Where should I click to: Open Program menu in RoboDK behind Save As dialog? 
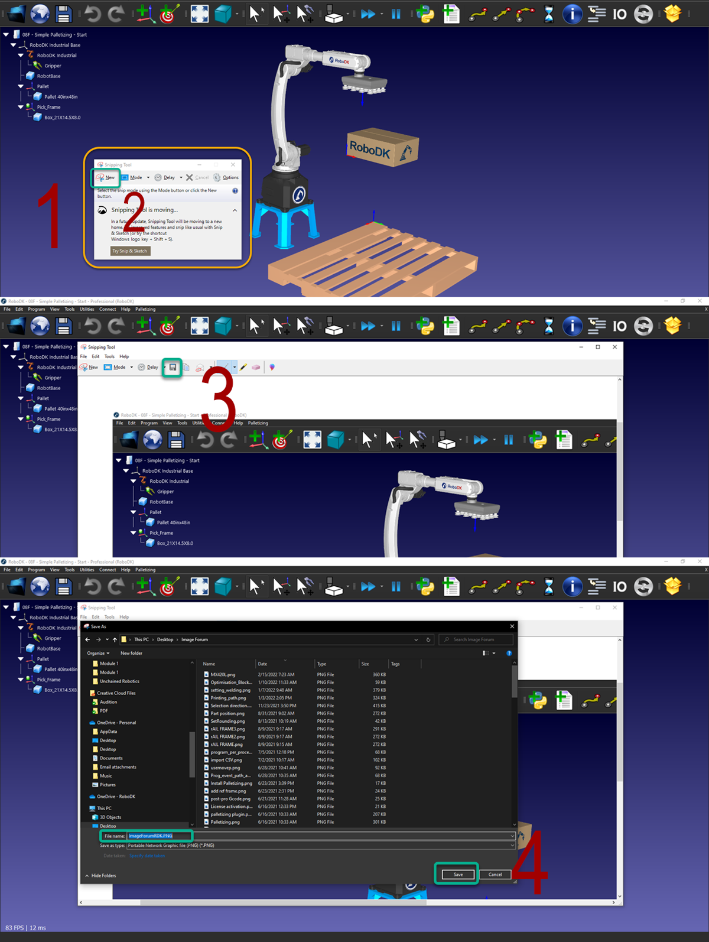click(37, 570)
